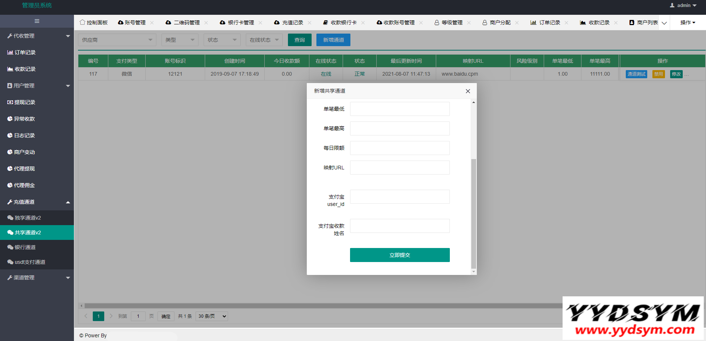Viewport: 706px width, 341px height.
Task: Open 异常收款 in sidebar
Action: tap(37, 119)
